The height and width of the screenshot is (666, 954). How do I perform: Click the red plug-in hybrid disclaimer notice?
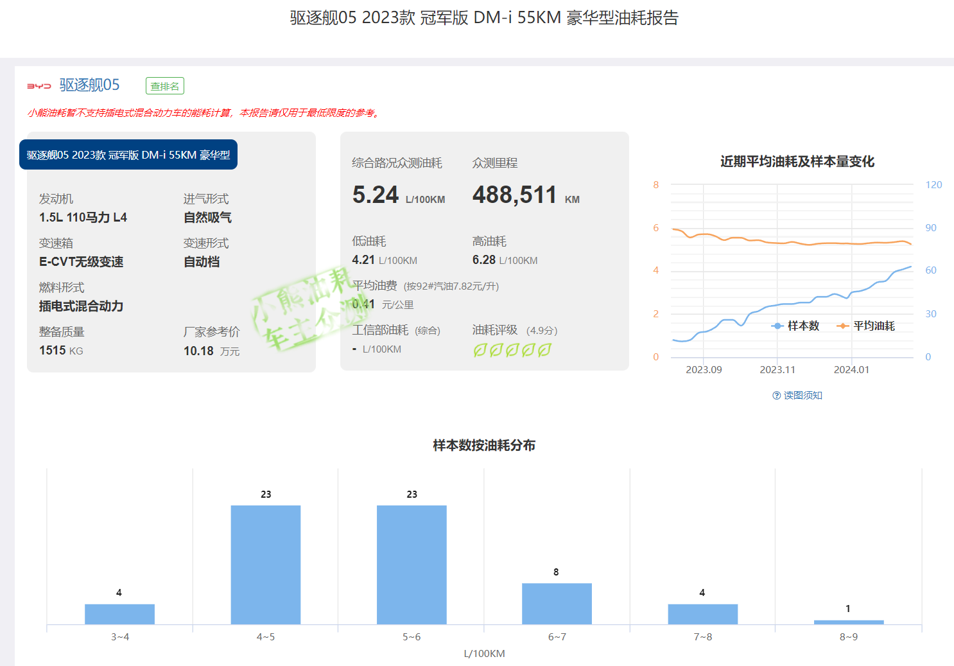[x=204, y=113]
